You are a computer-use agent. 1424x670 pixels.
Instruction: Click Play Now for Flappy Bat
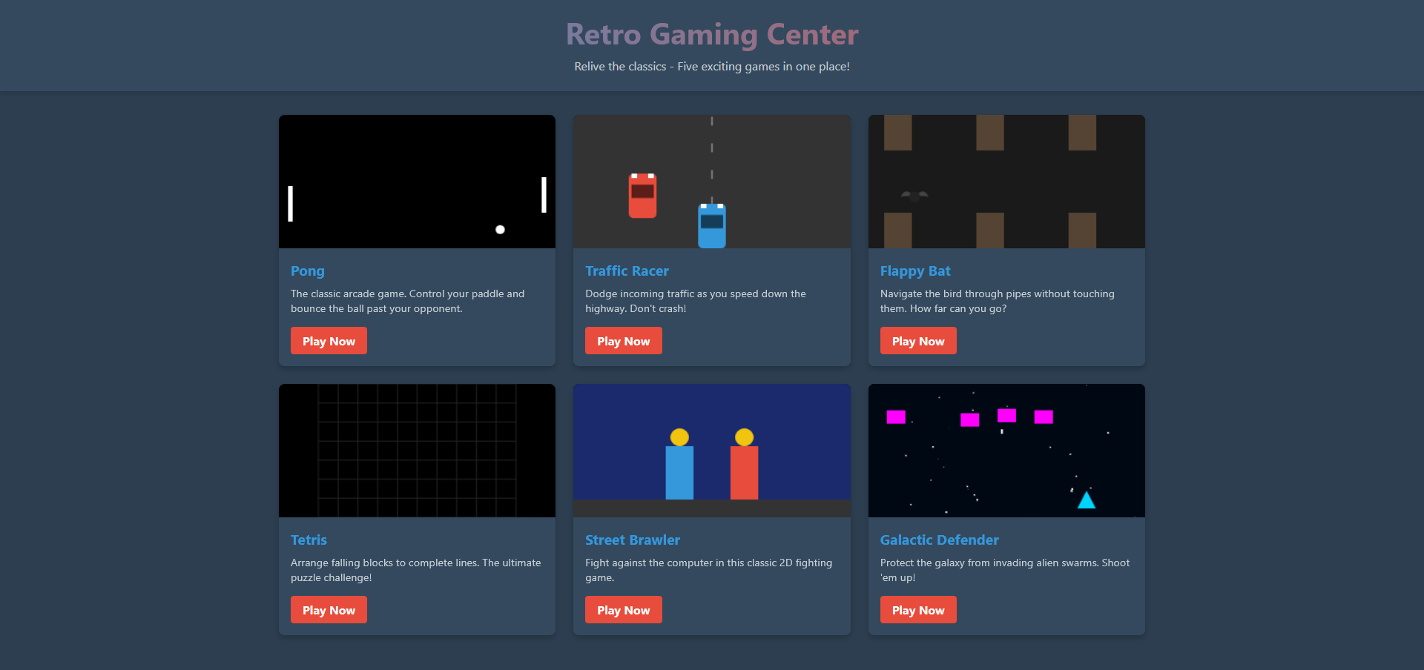pyautogui.click(x=917, y=340)
